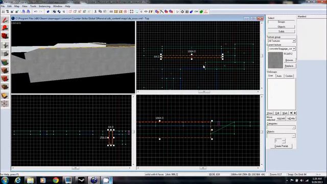Click the Redo arrow icon
Image resolution: width=327 pixels, height=184 pixels.
point(40,12)
